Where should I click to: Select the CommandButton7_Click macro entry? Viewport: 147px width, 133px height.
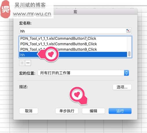pos(73,39)
